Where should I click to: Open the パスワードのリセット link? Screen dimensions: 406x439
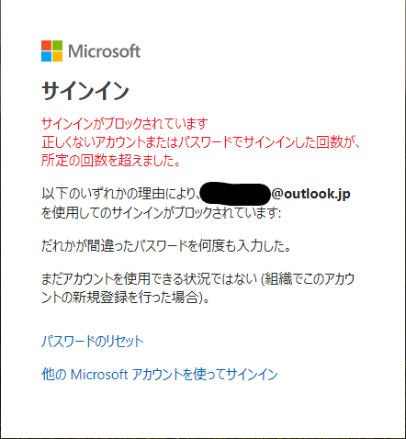click(93, 341)
